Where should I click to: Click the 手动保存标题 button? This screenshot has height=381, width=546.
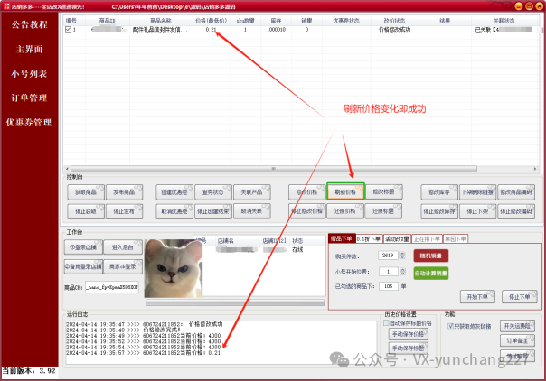(408, 348)
